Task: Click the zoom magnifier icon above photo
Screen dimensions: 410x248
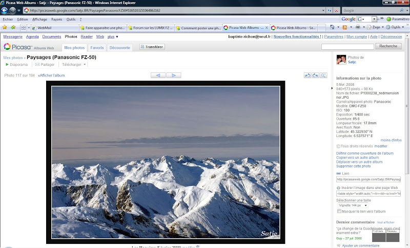Action: (323, 75)
